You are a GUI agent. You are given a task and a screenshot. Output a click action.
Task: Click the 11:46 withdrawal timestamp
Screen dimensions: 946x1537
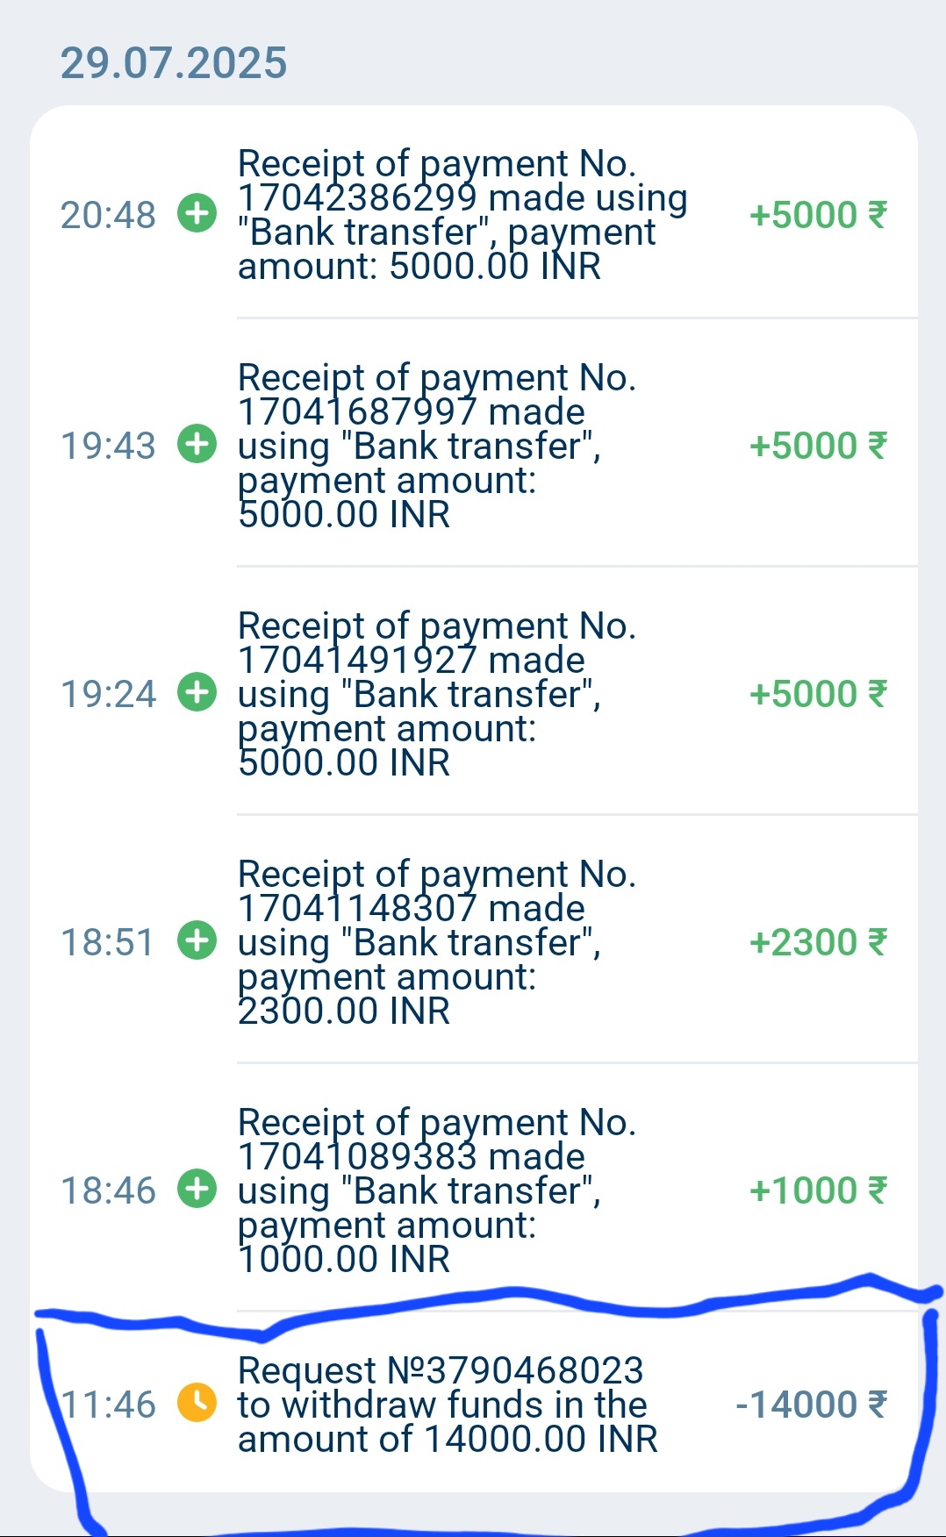click(108, 1404)
